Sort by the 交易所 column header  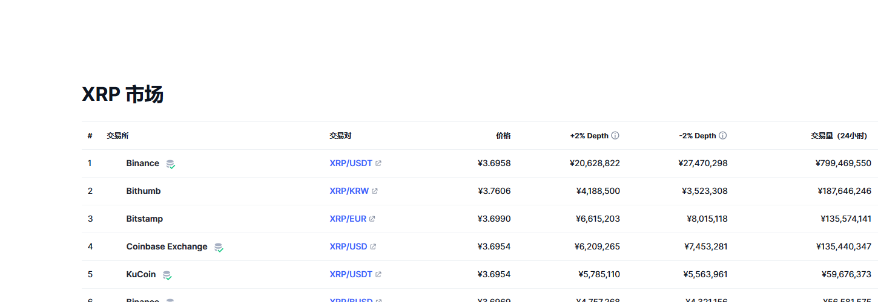point(117,136)
